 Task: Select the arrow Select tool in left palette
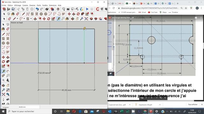pos(4,24)
